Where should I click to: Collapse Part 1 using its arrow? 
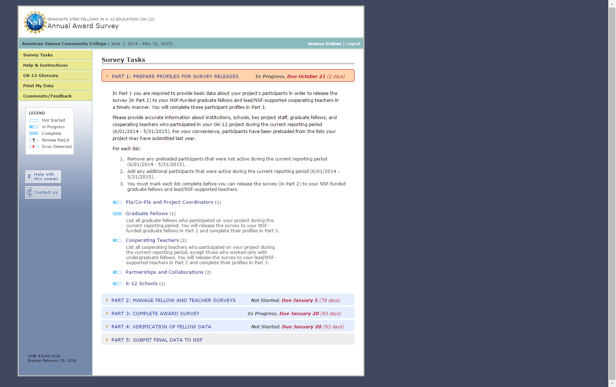[x=107, y=76]
